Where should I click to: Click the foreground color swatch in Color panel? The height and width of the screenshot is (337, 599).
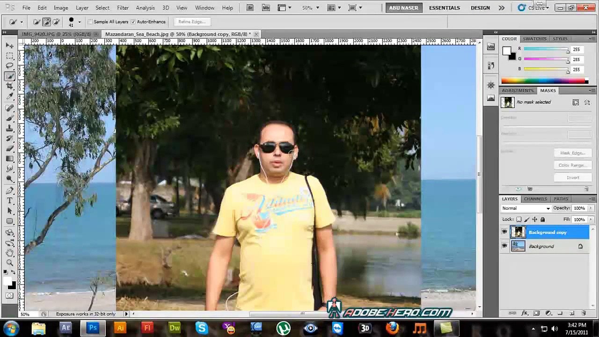(x=507, y=51)
